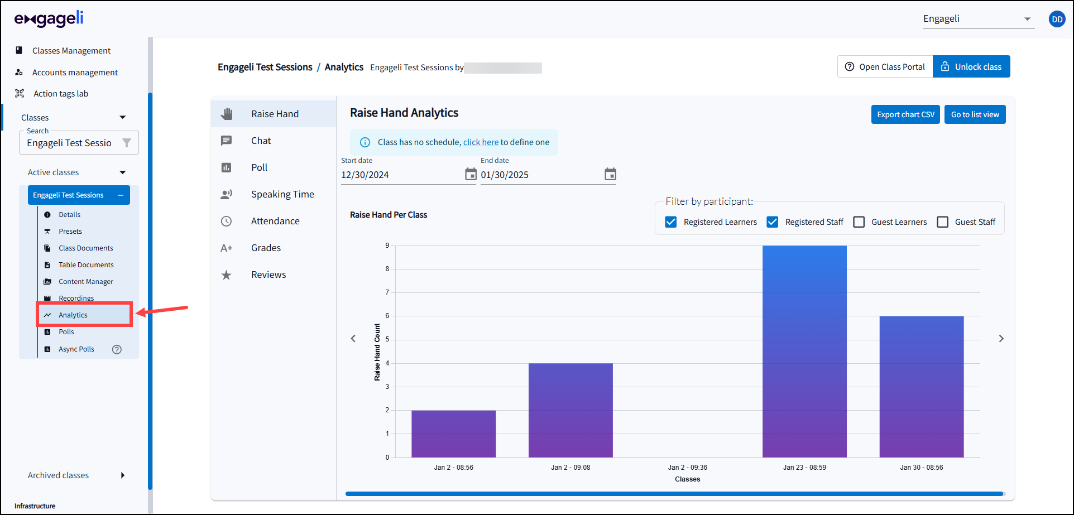Switch to Reviews tab
The image size is (1074, 515).
[x=274, y=275]
